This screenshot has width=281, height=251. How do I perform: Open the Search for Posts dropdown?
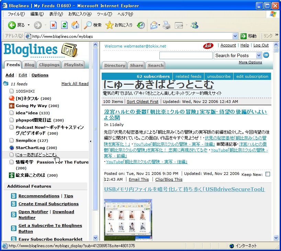pos(258,55)
